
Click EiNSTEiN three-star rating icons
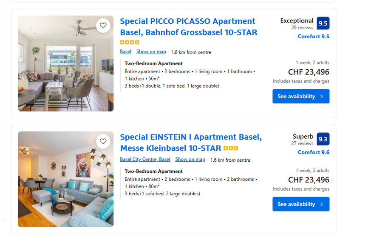tap(231, 149)
